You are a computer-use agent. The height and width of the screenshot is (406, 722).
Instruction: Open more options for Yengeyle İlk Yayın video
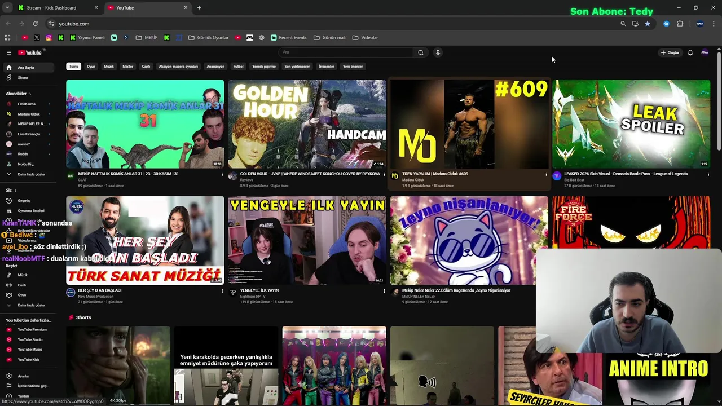point(384,291)
